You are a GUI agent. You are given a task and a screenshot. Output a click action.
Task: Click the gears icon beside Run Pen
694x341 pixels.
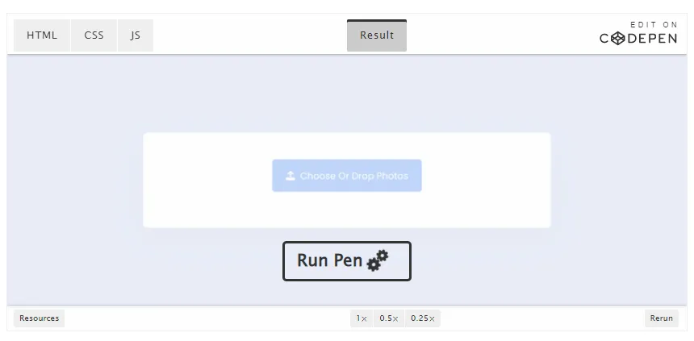[x=378, y=260]
